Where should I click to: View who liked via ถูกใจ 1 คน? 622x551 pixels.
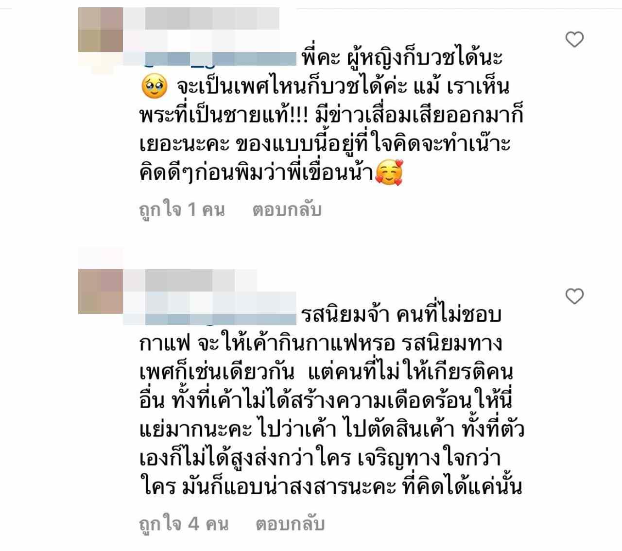tap(182, 210)
